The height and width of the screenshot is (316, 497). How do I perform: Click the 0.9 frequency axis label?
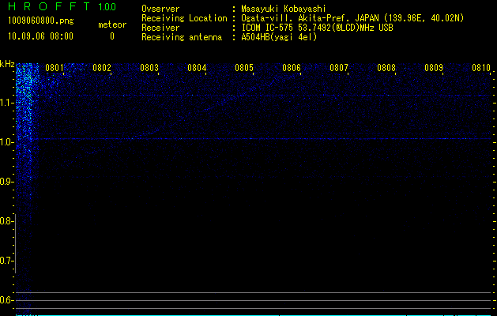6,182
